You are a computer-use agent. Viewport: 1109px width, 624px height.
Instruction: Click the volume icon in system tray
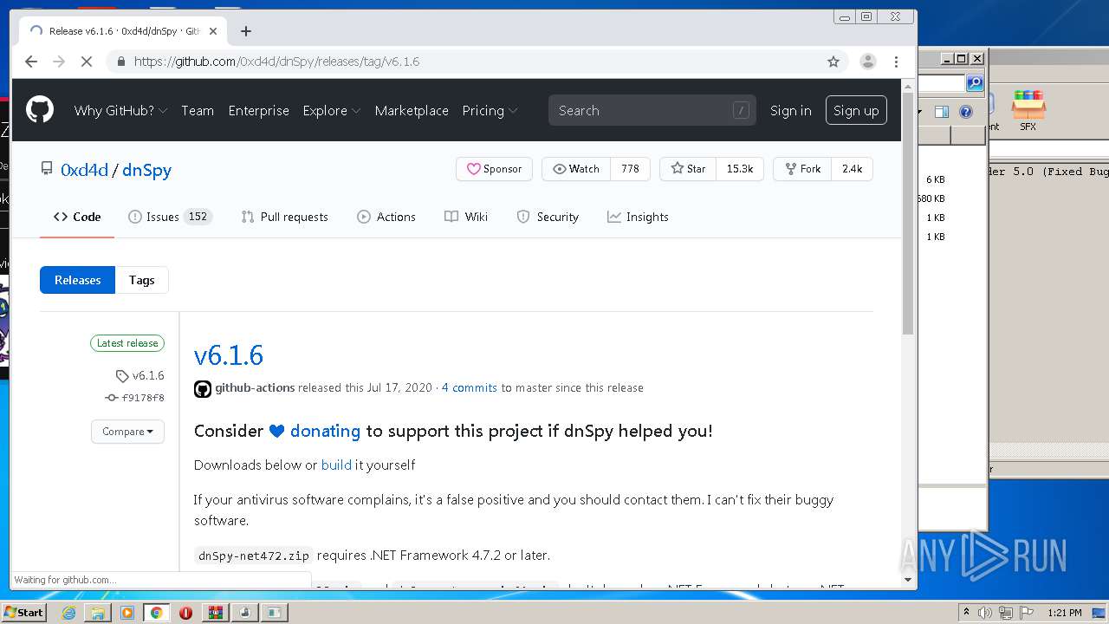pyautogui.click(x=985, y=613)
